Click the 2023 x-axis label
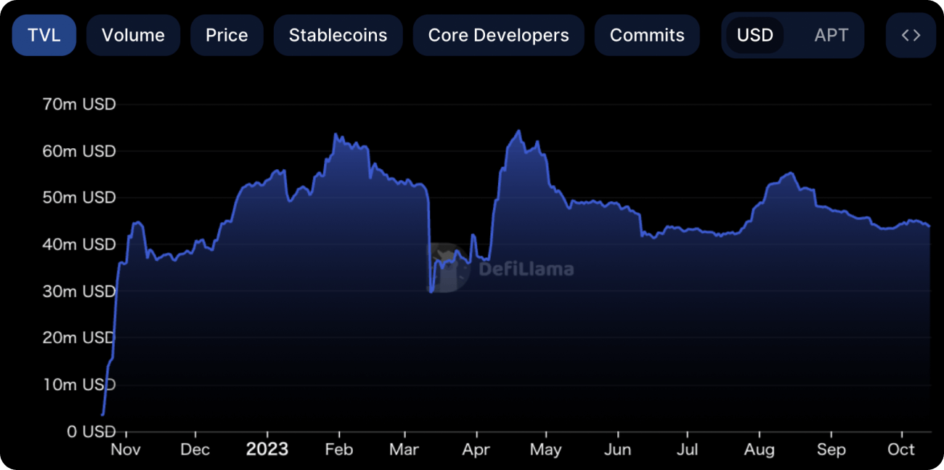The width and height of the screenshot is (944, 470). pyautogui.click(x=267, y=449)
